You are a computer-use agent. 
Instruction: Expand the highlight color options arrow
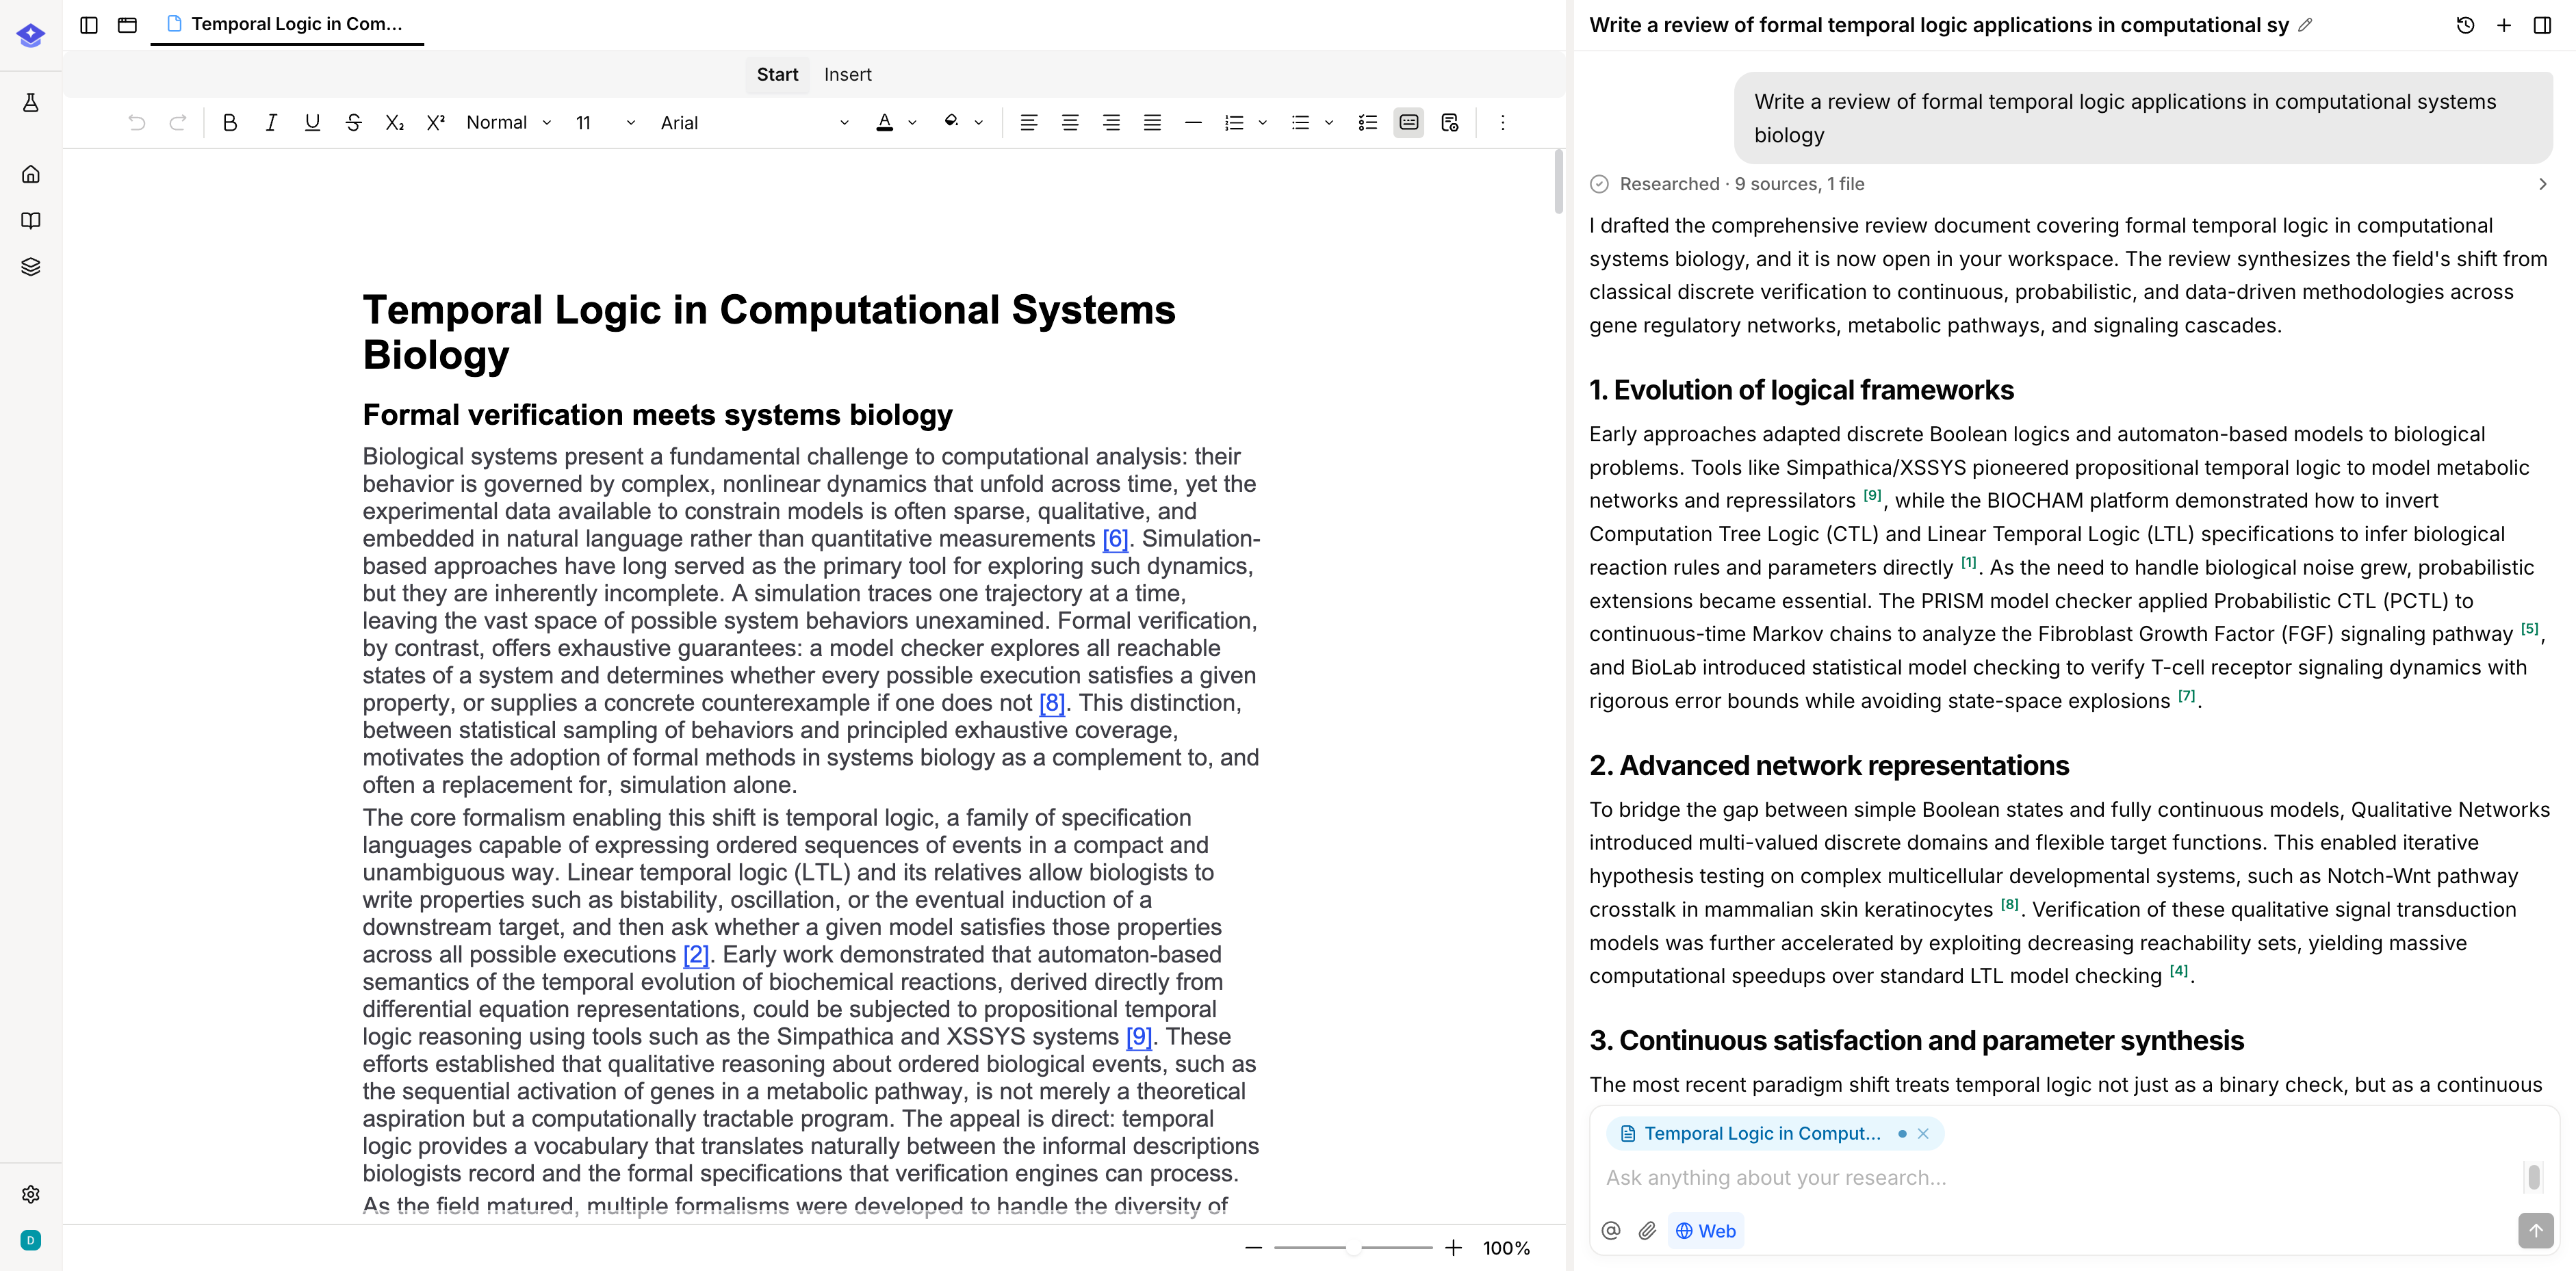tap(979, 123)
